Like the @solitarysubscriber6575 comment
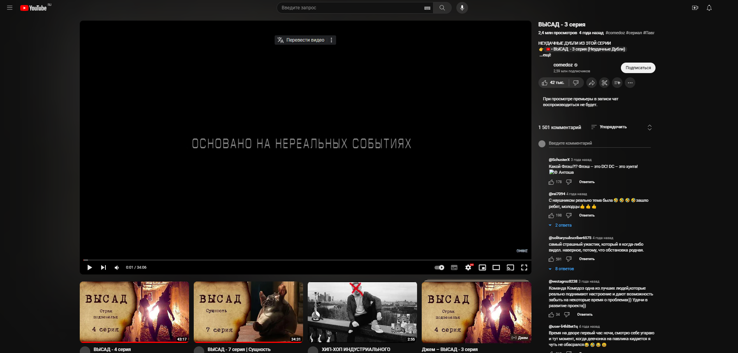This screenshot has width=738, height=353. tap(551, 259)
